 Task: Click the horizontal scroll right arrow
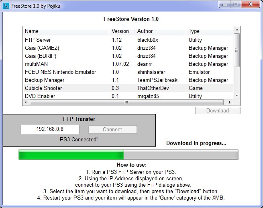(230, 102)
